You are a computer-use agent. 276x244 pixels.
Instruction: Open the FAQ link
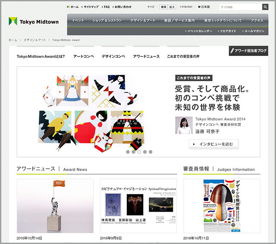tap(106, 7)
